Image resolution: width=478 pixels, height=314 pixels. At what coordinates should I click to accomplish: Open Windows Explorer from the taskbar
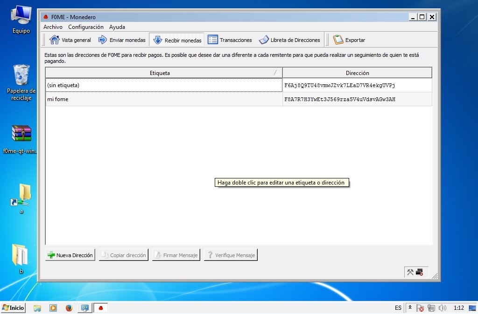(x=37, y=308)
